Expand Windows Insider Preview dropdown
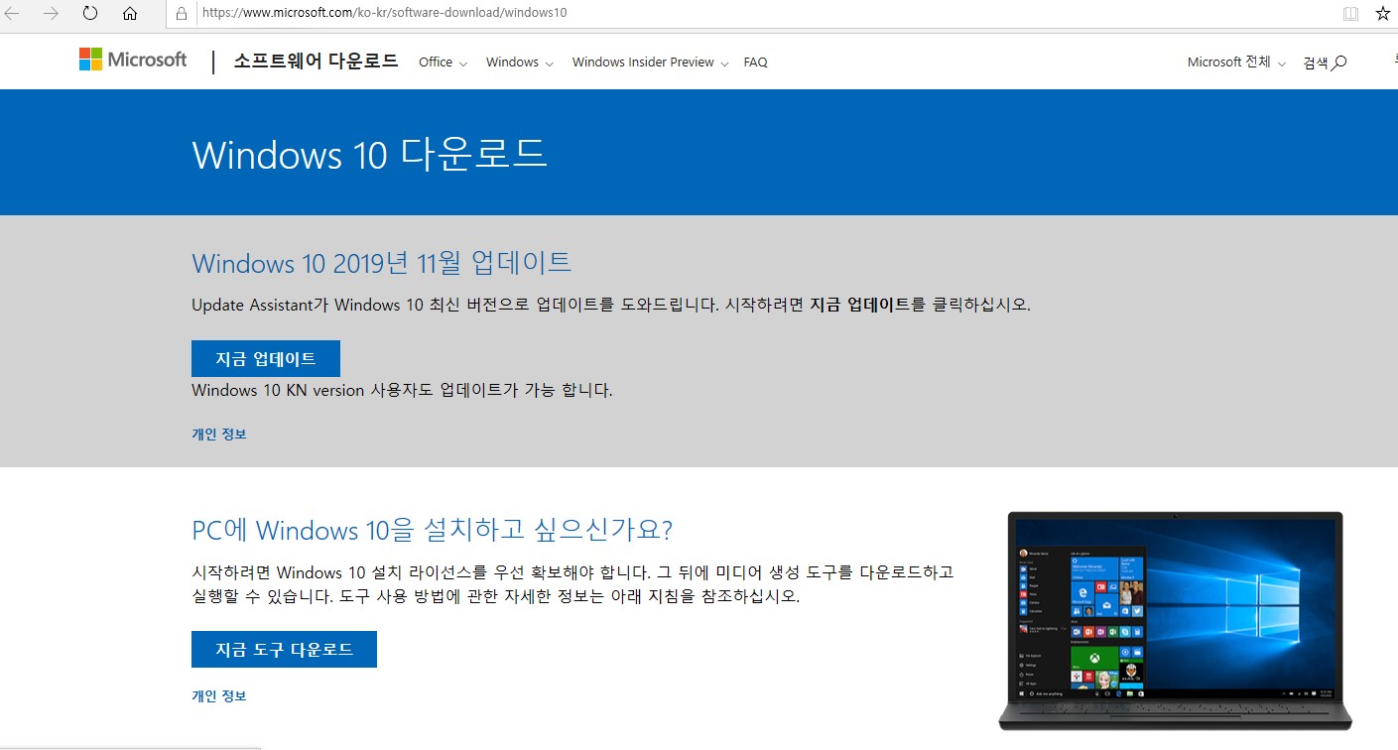The image size is (1398, 750). click(x=650, y=62)
